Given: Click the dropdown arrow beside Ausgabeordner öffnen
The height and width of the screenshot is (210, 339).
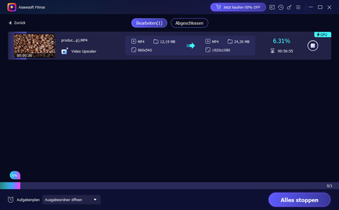Looking at the screenshot, I should (95, 200).
